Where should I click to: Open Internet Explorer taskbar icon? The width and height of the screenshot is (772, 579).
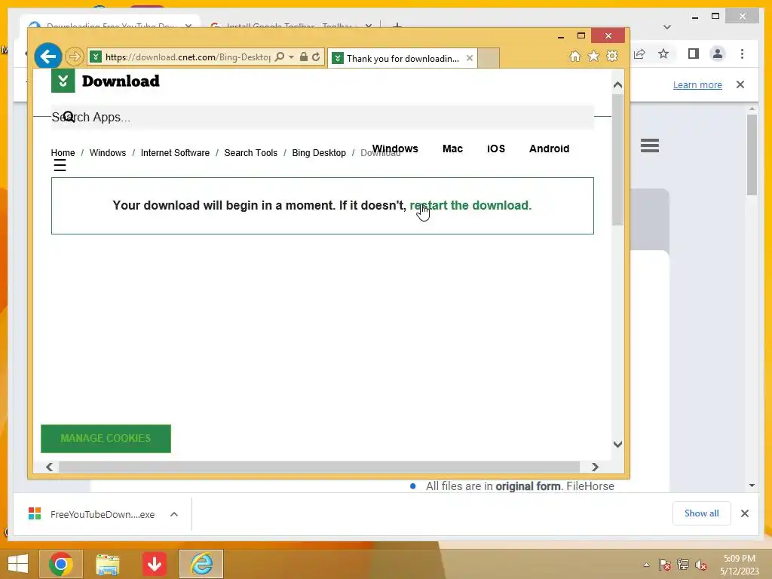[201, 564]
